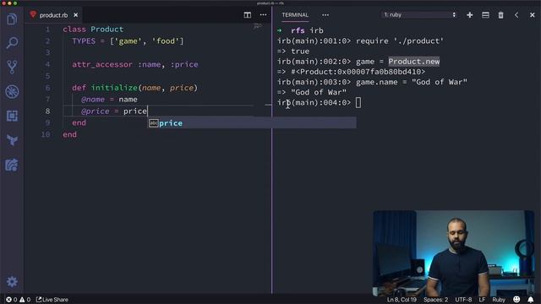Change end of line sequence 'LF'
541x304 pixels.
tap(482, 300)
